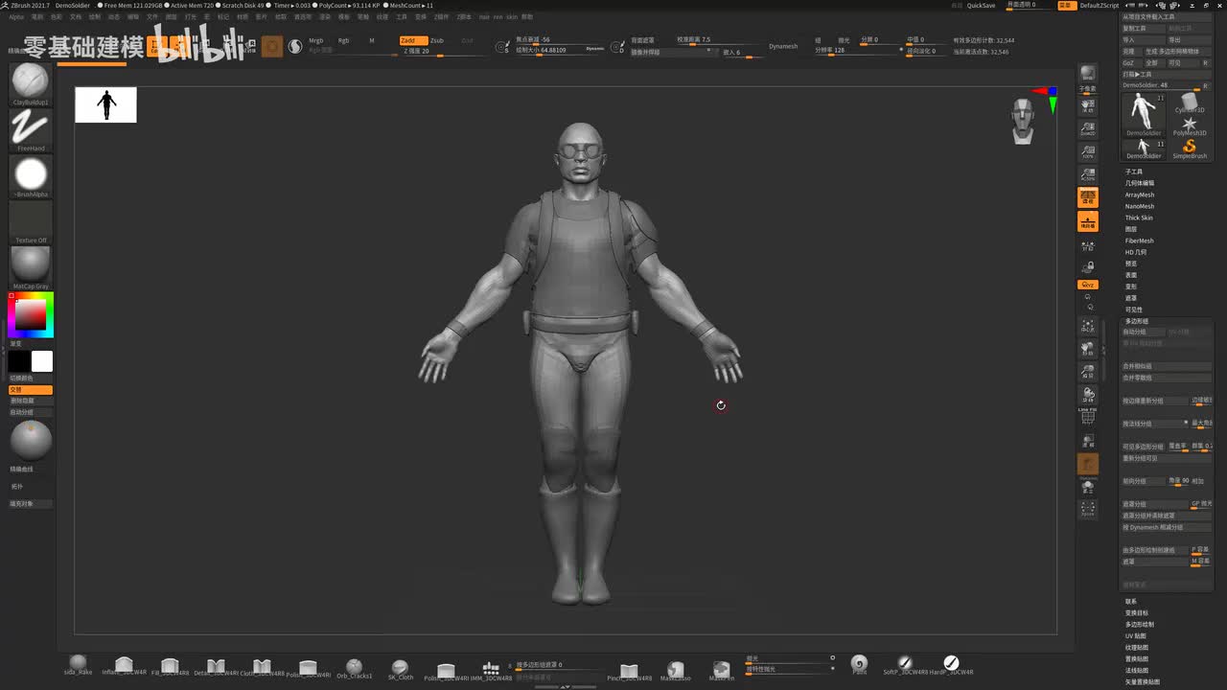1227x690 pixels.
Task: Select the MaskLasso brush
Action: click(675, 671)
